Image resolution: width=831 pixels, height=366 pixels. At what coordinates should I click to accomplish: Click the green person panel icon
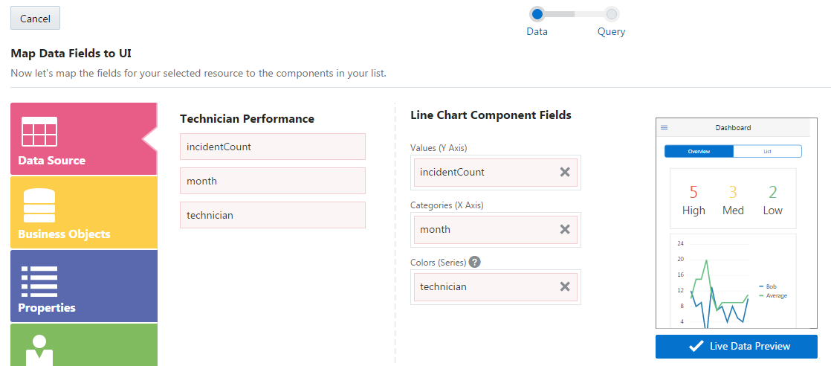tap(39, 348)
